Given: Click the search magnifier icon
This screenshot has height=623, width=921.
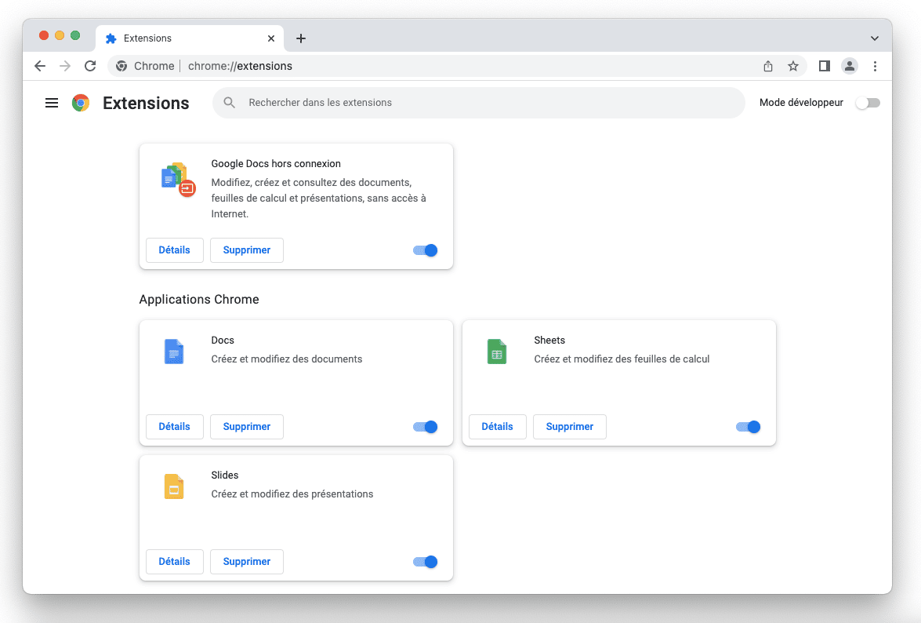Looking at the screenshot, I should 230,102.
